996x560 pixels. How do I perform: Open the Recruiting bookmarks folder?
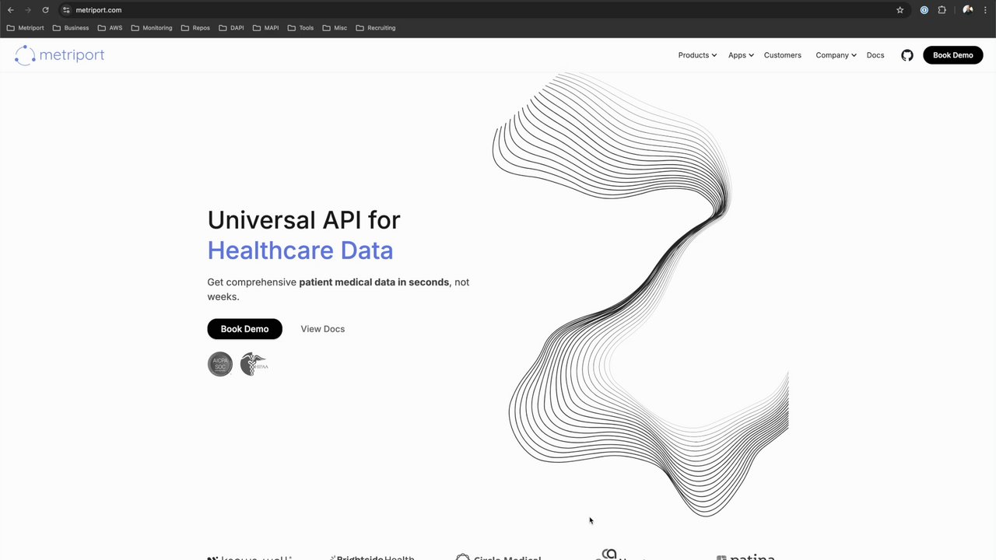pos(376,28)
